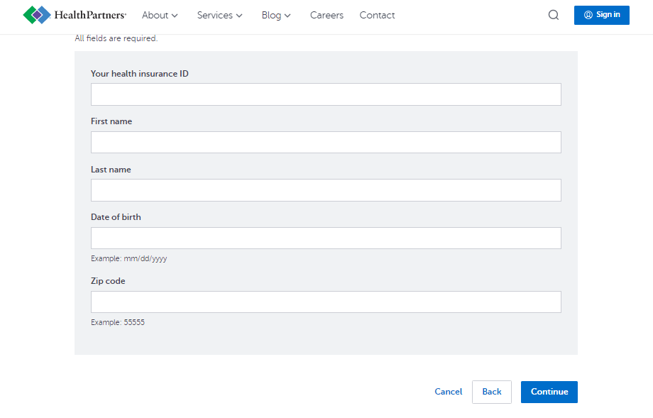Expand the Services dropdown chevron

tap(239, 16)
